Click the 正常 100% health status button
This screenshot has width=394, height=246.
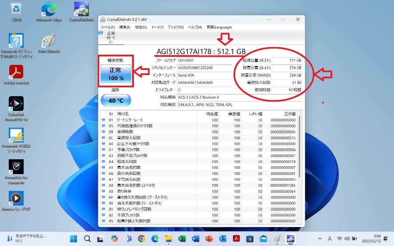[116, 73]
